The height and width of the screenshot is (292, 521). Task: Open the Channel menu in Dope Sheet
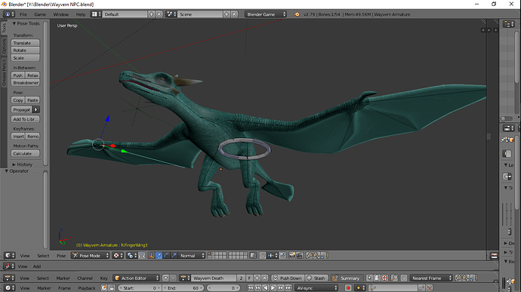tap(85, 278)
